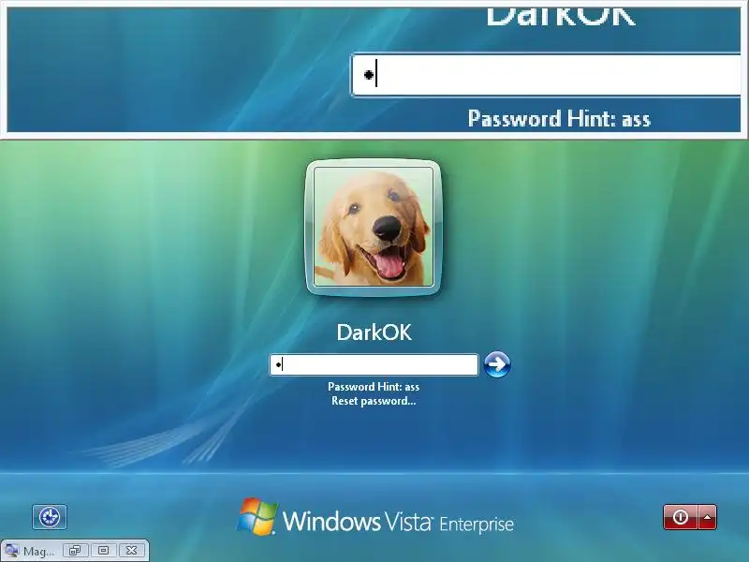Close the Magnifier window
749x562 pixels.
[131, 551]
